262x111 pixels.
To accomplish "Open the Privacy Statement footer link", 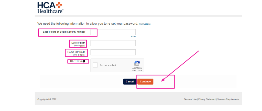I will [x=207, y=99].
